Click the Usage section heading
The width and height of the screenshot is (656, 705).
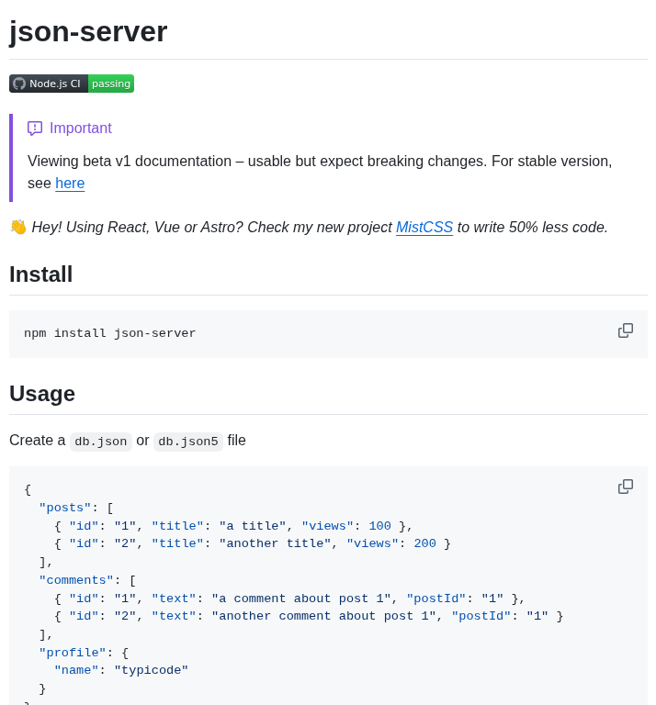[42, 394]
